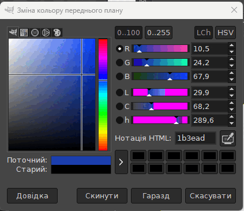Add current color to history with arrow button
The image size is (244, 211).
point(121,162)
